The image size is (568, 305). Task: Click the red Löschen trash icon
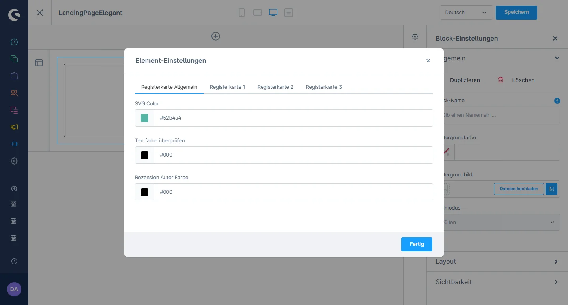point(501,80)
